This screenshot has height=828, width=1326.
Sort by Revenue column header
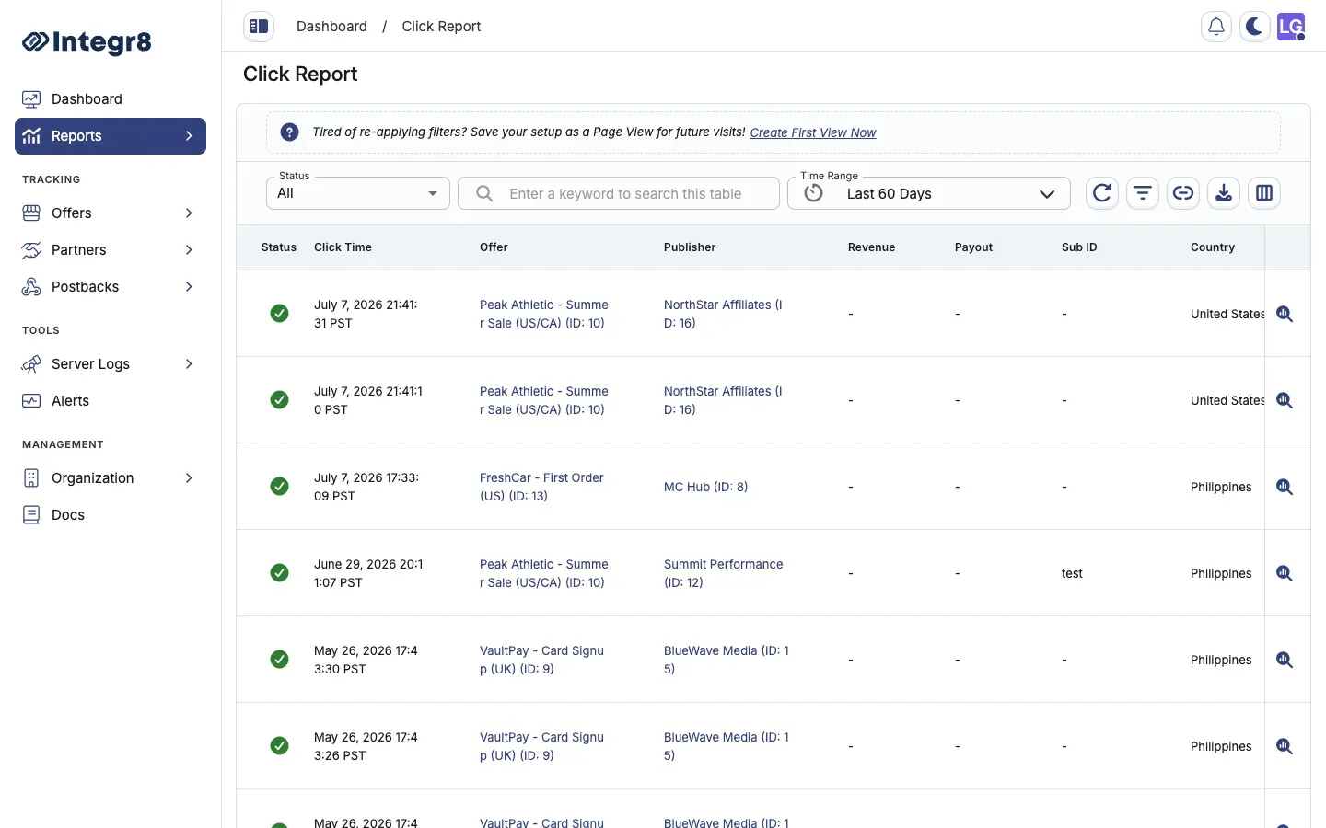(x=871, y=247)
